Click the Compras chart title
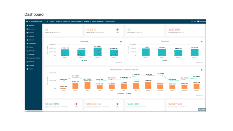The height and width of the screenshot is (131, 233). [x=165, y=41]
